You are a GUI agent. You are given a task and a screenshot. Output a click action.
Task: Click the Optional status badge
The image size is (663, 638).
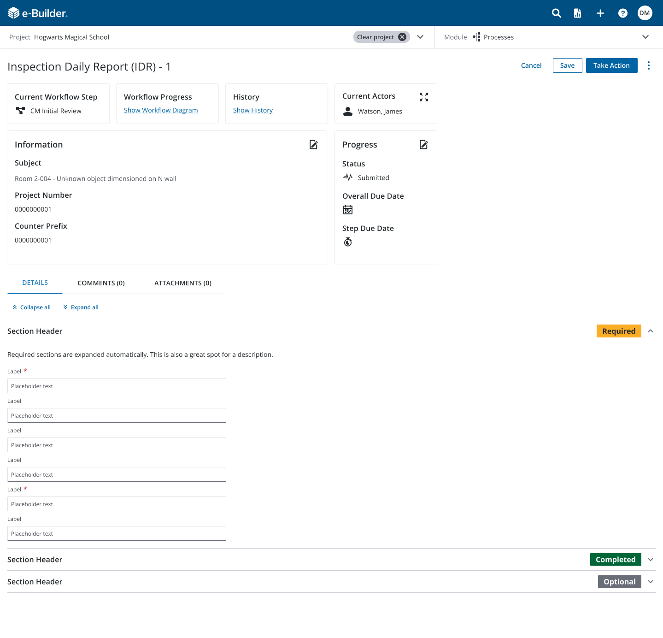(x=619, y=582)
